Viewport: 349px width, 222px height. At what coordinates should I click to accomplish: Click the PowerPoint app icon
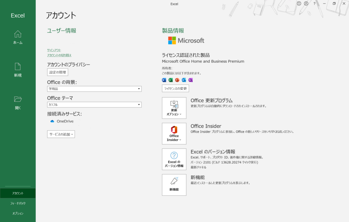point(177,80)
